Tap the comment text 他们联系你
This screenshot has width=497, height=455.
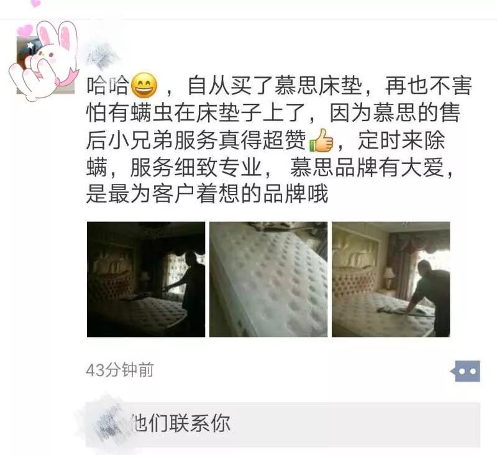click(181, 423)
